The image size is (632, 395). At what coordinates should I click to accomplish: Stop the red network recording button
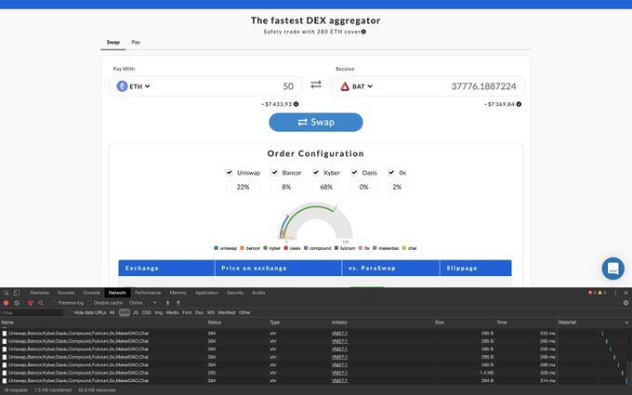point(7,303)
